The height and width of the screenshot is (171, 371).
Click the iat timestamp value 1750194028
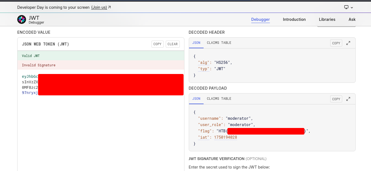tap(226, 137)
